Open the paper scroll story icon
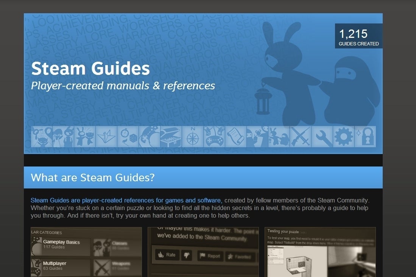This screenshot has width=416, height=277. [x=235, y=136]
